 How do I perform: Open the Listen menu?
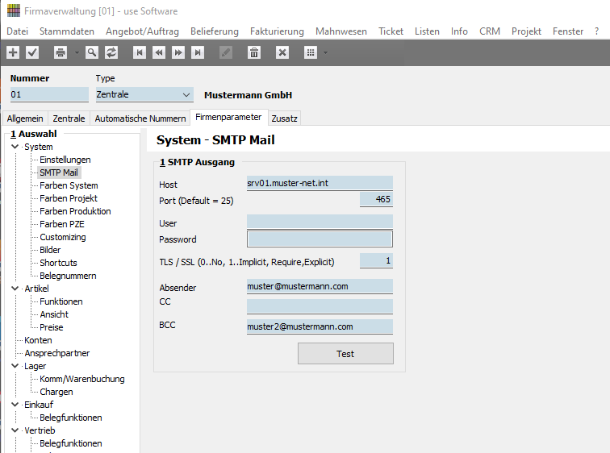pyautogui.click(x=427, y=31)
